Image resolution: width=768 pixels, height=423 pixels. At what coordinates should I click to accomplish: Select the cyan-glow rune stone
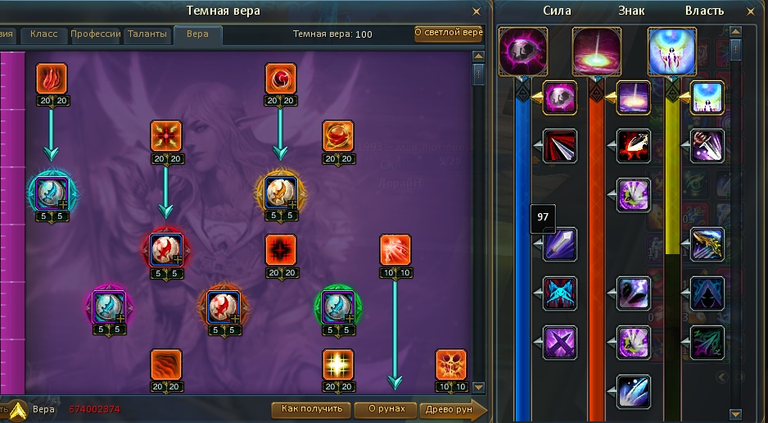(x=52, y=193)
